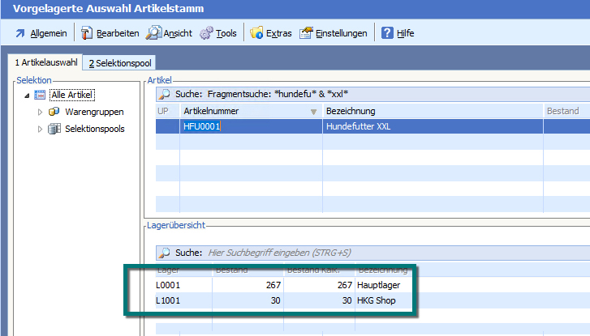Open the Extras folder menu
Viewport: 590px width, 336px height.
click(257, 33)
